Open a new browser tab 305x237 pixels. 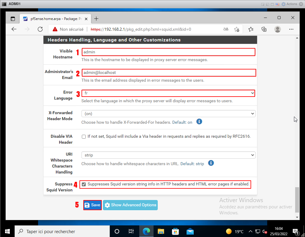(x=96, y=18)
